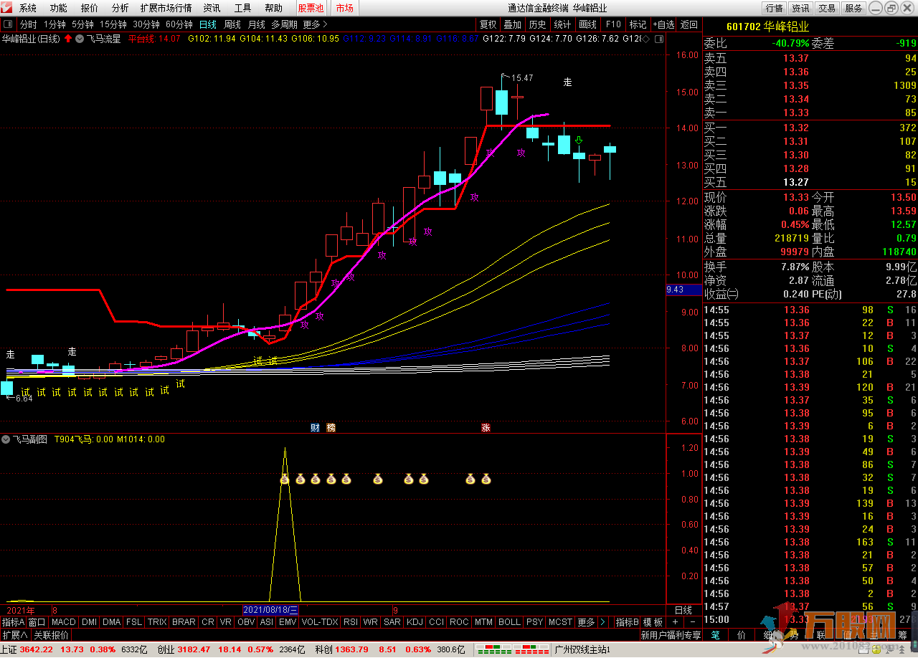Screen dimensions: 918x658
Task: Open the 飞马副图 sub-chart dropdown arrow
Action: point(6,439)
